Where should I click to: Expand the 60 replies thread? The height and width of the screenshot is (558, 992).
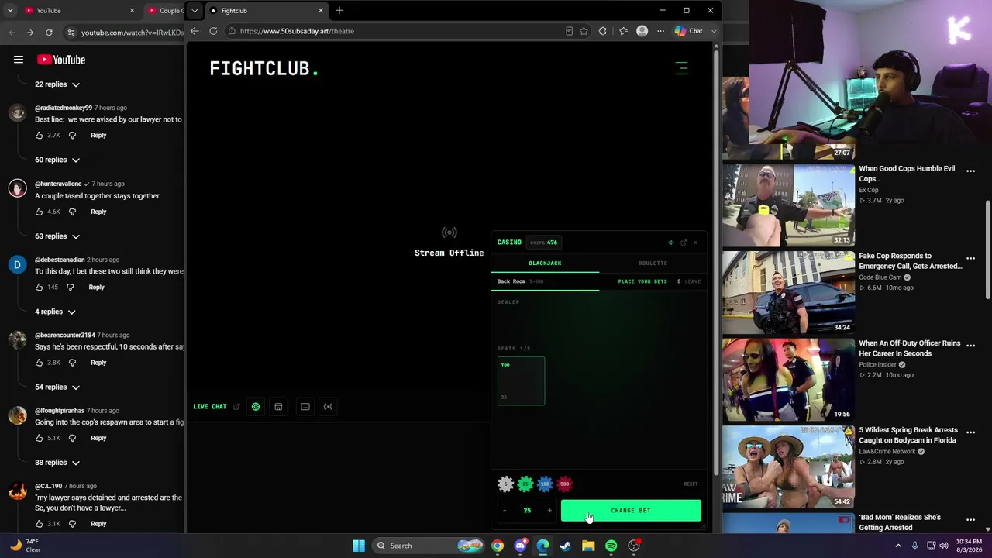click(x=57, y=160)
